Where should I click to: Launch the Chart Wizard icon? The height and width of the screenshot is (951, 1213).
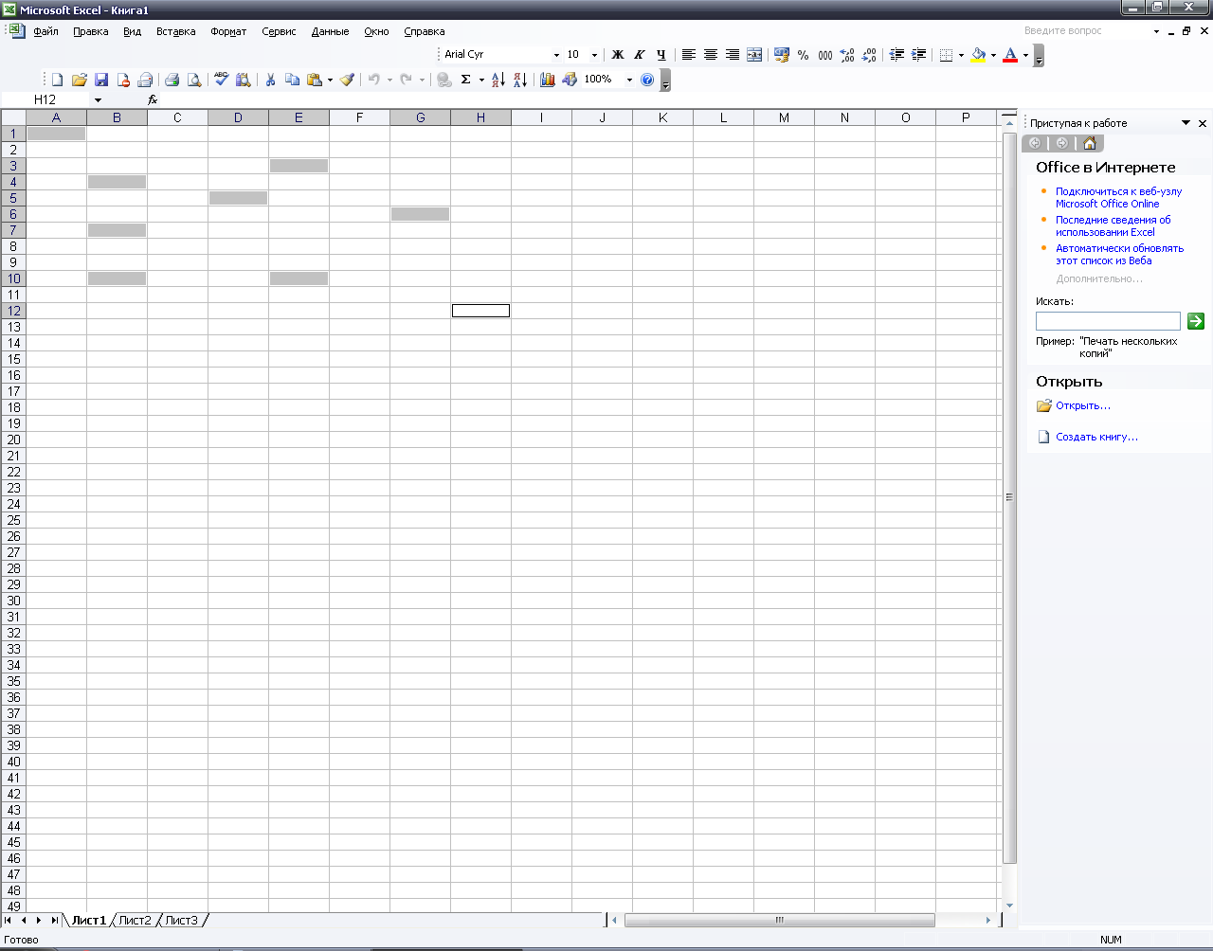(x=548, y=81)
